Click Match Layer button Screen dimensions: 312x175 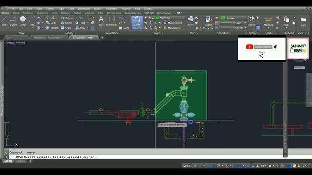(x=172, y=28)
